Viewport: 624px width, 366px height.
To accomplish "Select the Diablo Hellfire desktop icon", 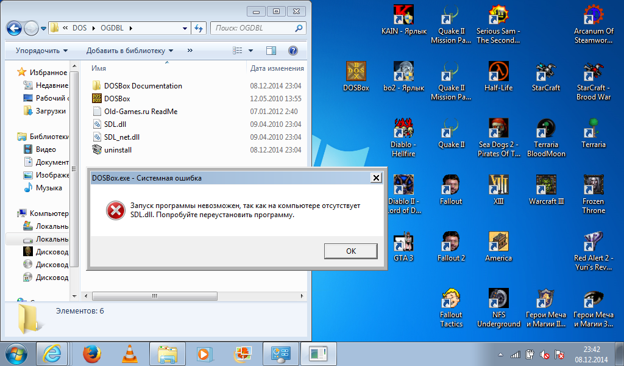I will [403, 138].
